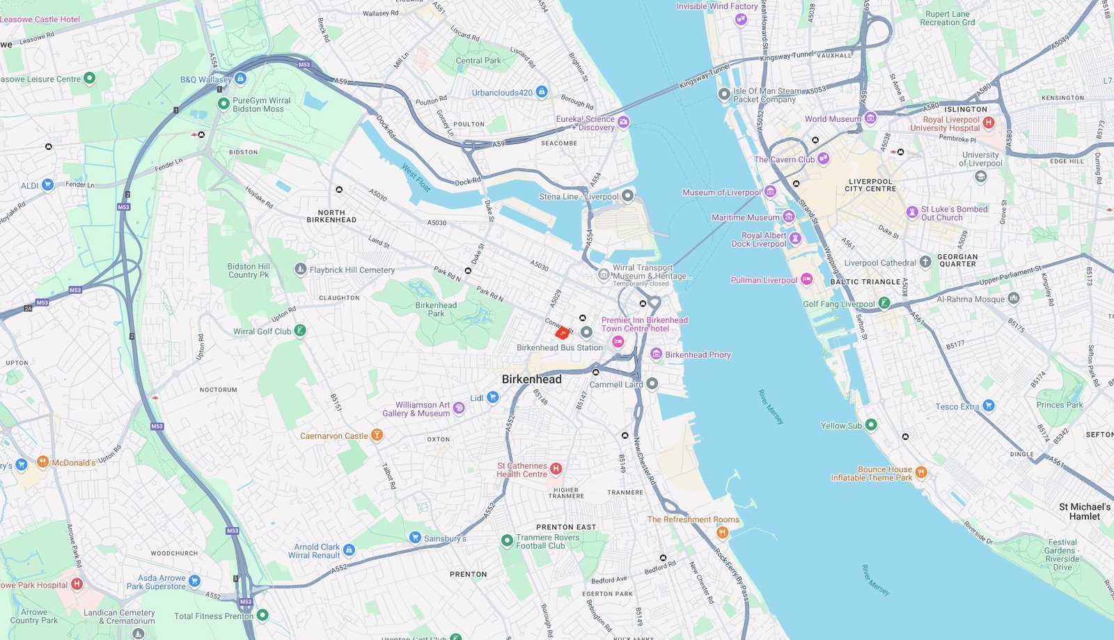Select the Flaybrick Hill Cemetery marker
Image resolution: width=1114 pixels, height=640 pixels.
(x=300, y=269)
